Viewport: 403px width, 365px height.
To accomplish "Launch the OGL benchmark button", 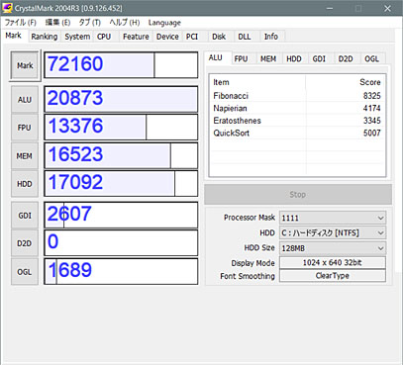I will pos(25,272).
